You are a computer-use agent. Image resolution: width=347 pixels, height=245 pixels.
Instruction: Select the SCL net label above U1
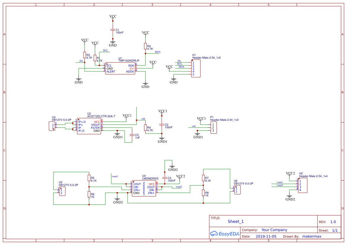(105, 51)
